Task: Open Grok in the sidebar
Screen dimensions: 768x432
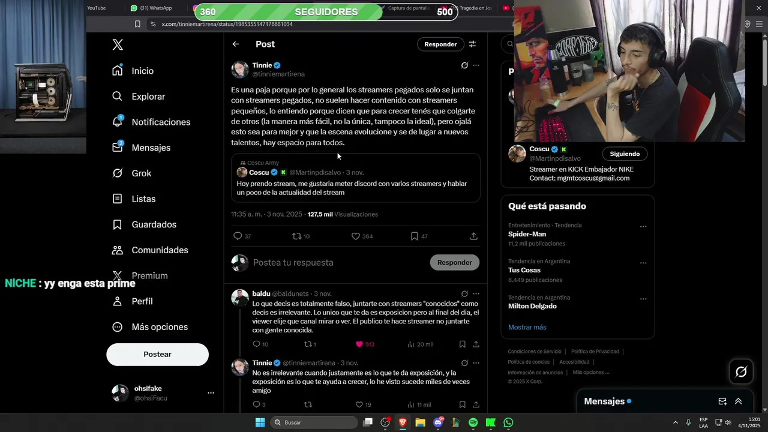Action: coord(131,173)
